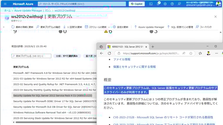Screen dimensions: 223x125
Task: Select 2021-03 Update for Windows Server row
Action: click(x=54, y=79)
